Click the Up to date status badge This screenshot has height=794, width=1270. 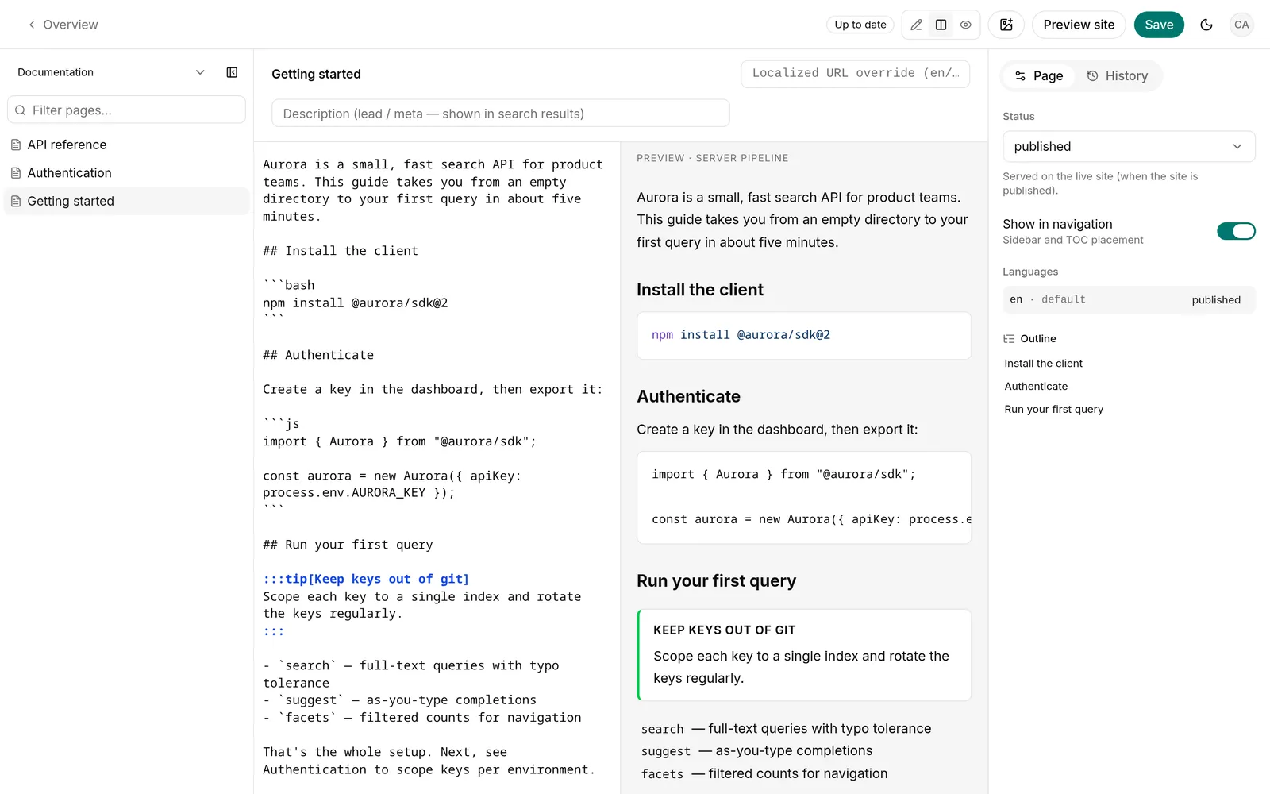(860, 25)
